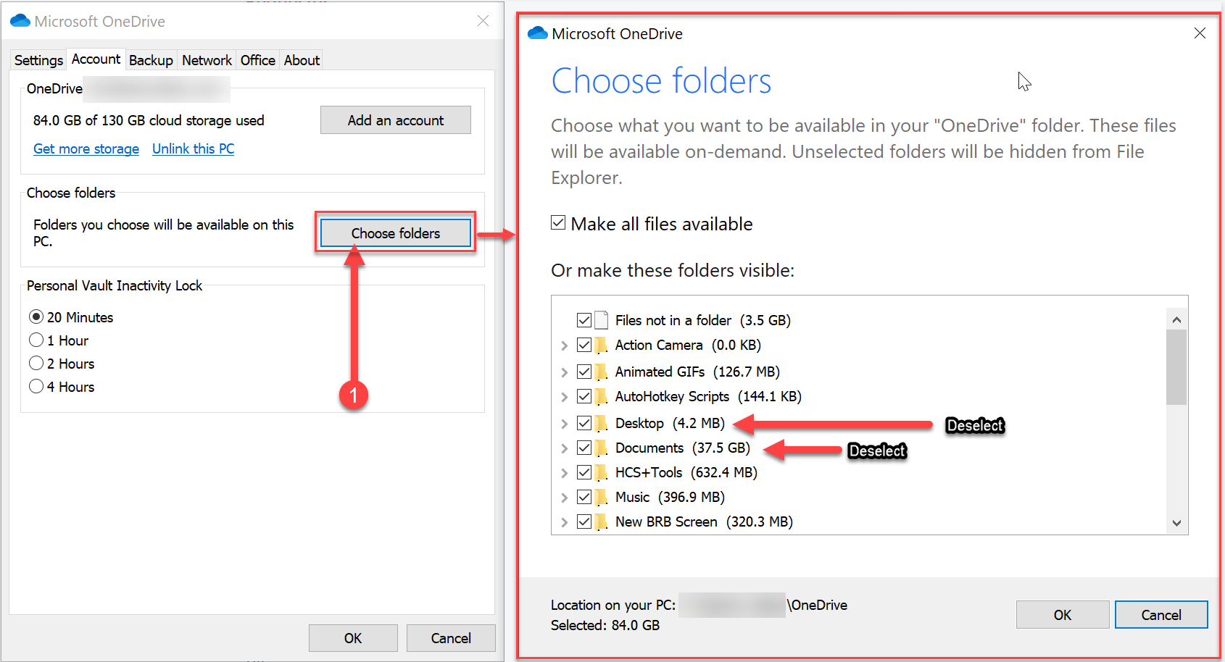This screenshot has height=662, width=1225.
Task: Close the Choose folders dialog
Action: pyautogui.click(x=1200, y=33)
